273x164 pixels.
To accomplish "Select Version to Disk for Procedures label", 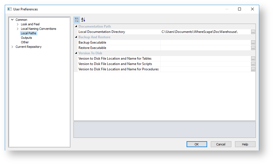I will (x=119, y=69).
